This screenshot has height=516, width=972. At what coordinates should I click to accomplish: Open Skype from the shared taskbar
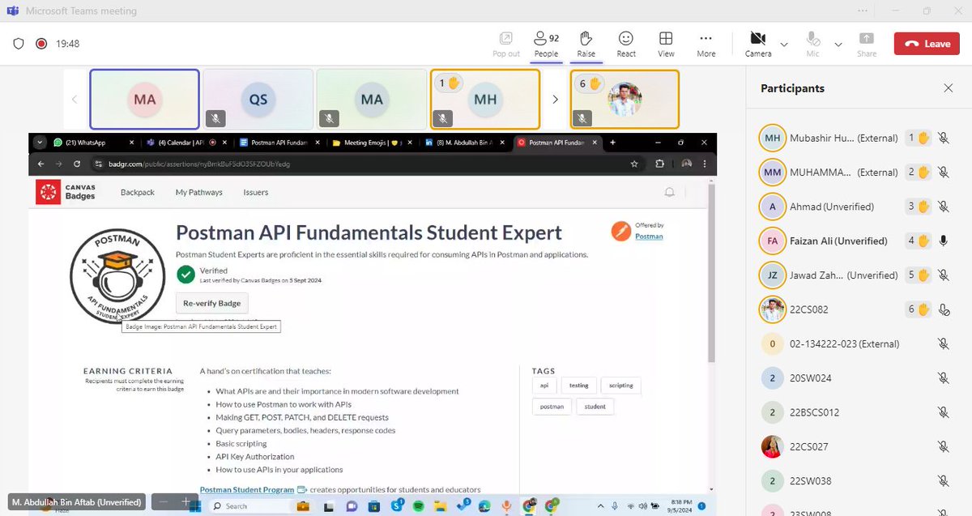pyautogui.click(x=398, y=505)
